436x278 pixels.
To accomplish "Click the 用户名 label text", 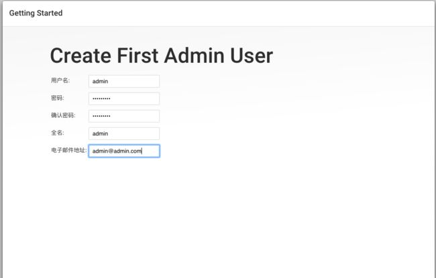I will (x=60, y=80).
